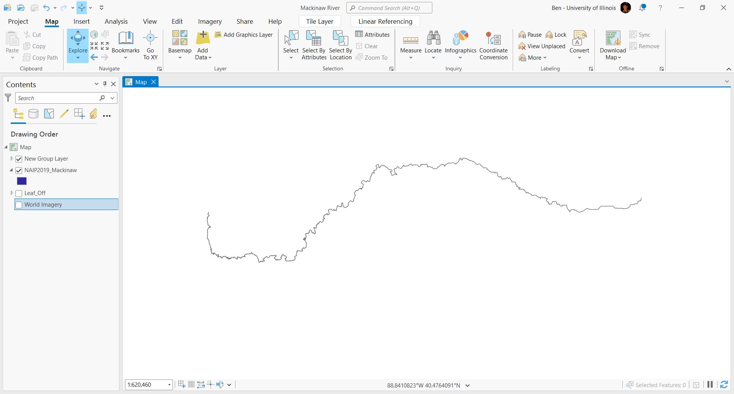This screenshot has height=394, width=734.
Task: Switch to the Analysis ribbon tab
Action: 116,21
